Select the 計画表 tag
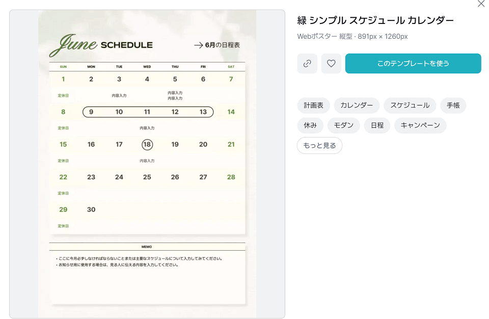489x319 pixels. coord(313,105)
